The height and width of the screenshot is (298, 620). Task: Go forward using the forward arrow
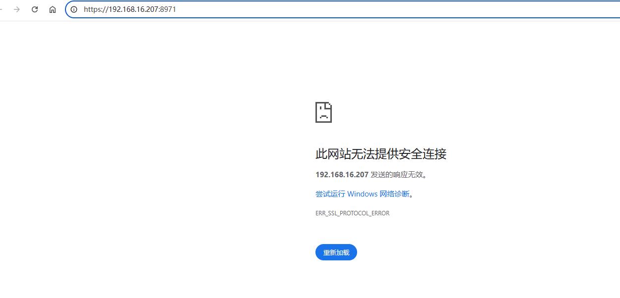[x=16, y=9]
